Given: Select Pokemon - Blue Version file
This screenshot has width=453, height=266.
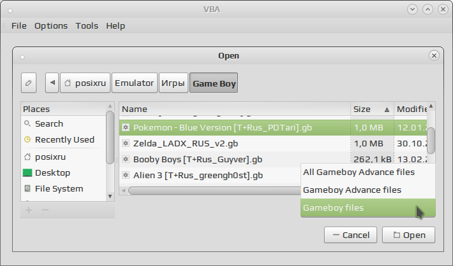Looking at the screenshot, I should (x=273, y=128).
